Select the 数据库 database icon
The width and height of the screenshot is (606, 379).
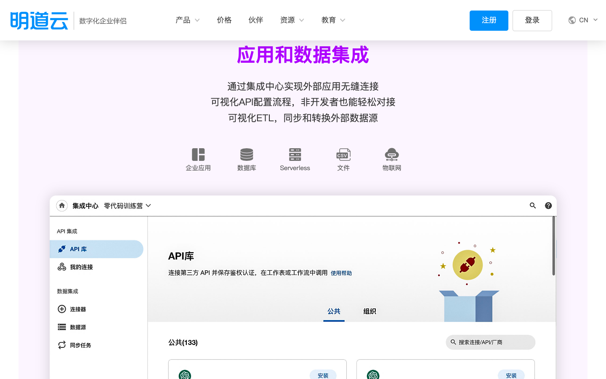(247, 155)
